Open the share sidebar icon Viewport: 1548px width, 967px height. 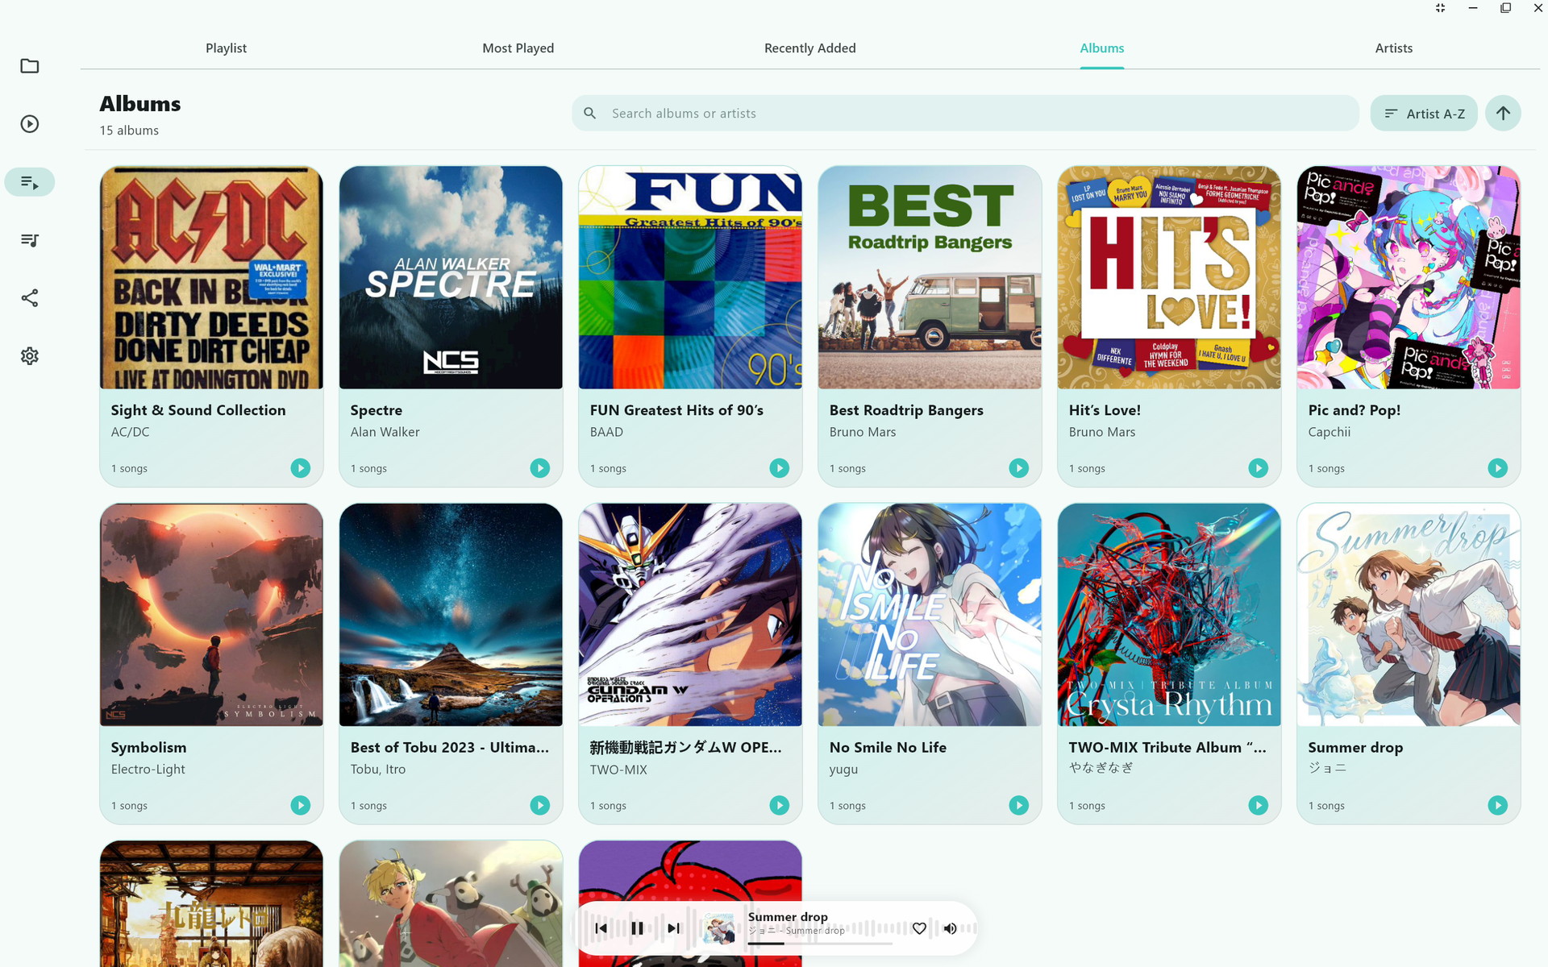click(30, 298)
